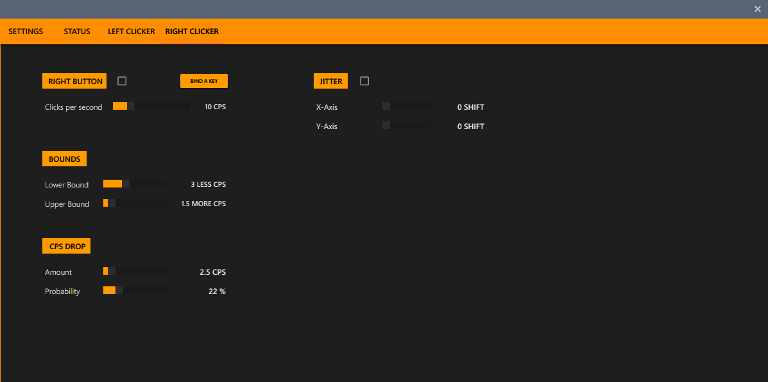
Task: Click the Jitter label button
Action: pos(330,82)
